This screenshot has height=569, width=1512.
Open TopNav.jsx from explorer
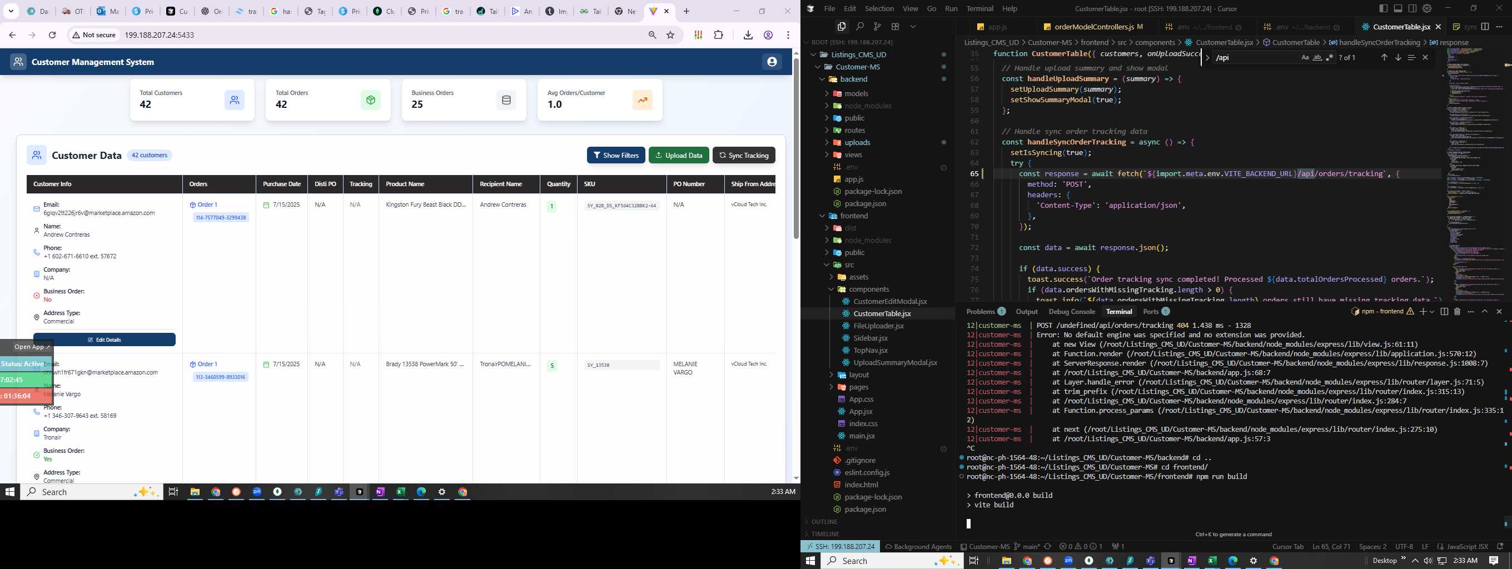(871, 350)
